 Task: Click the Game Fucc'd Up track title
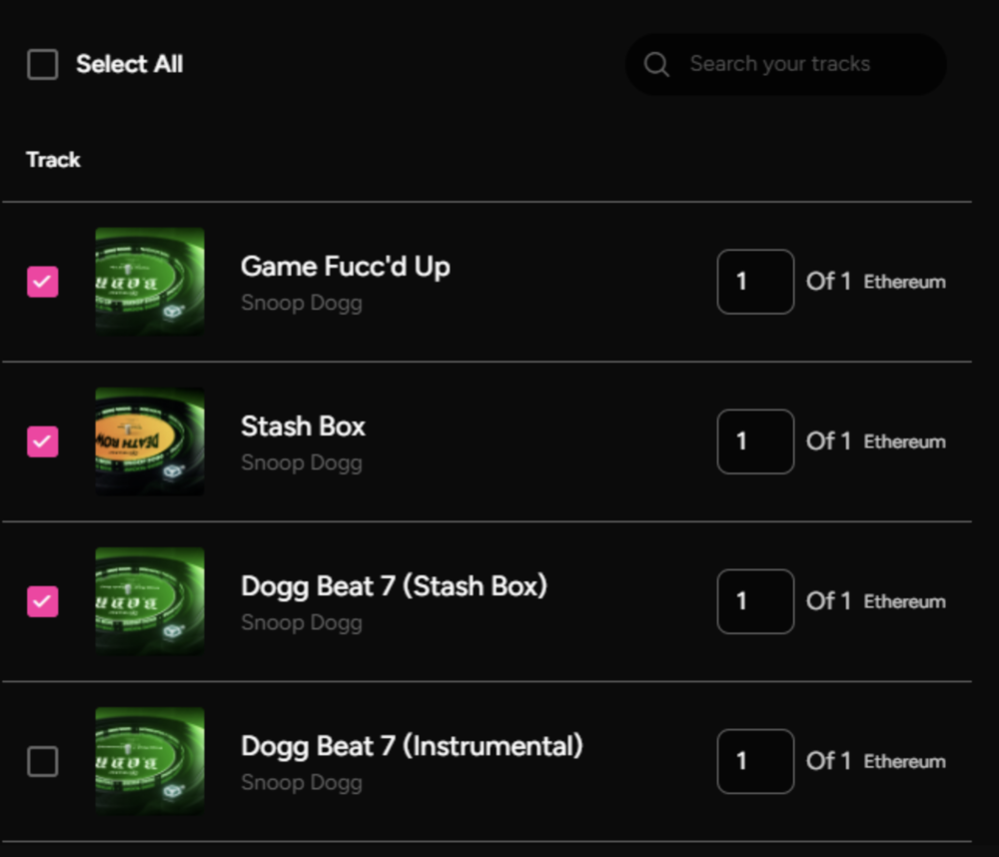pos(346,267)
